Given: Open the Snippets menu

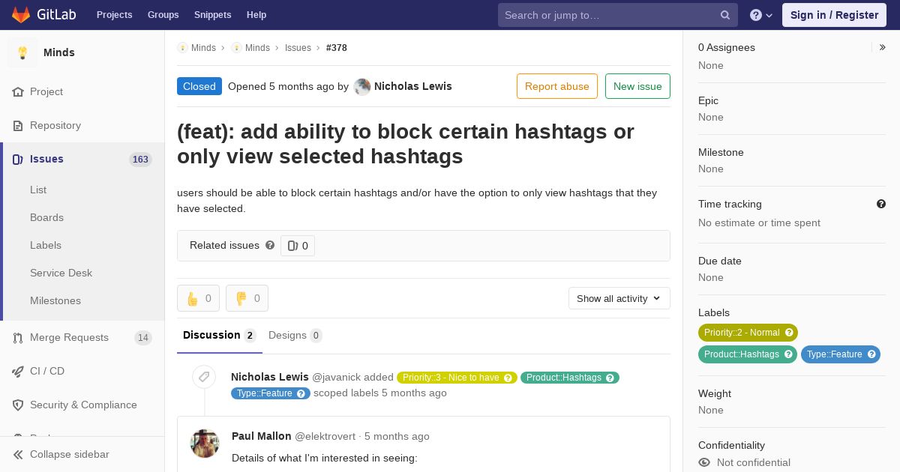Looking at the screenshot, I should [213, 15].
